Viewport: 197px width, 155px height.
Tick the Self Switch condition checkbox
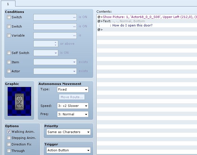pos(9,53)
